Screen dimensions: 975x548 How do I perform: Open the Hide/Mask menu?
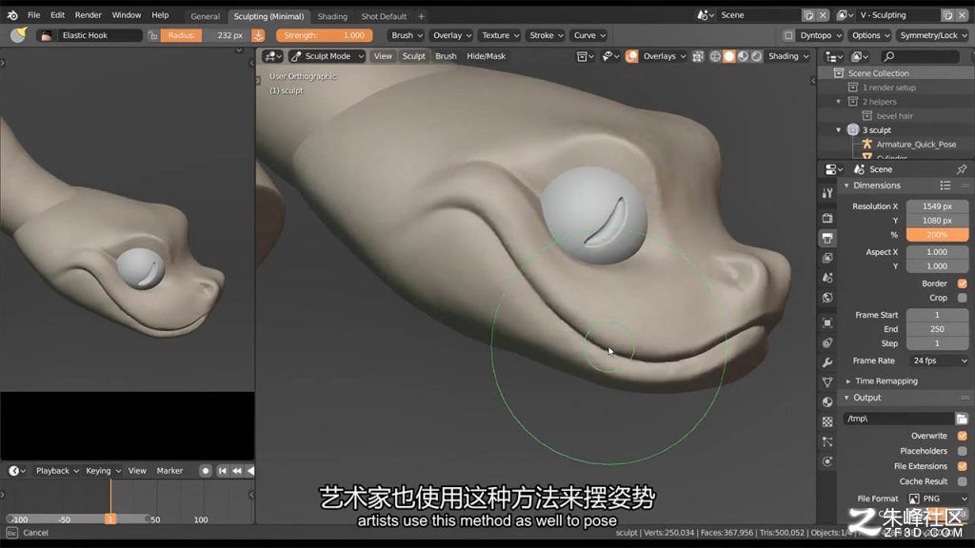pos(486,56)
